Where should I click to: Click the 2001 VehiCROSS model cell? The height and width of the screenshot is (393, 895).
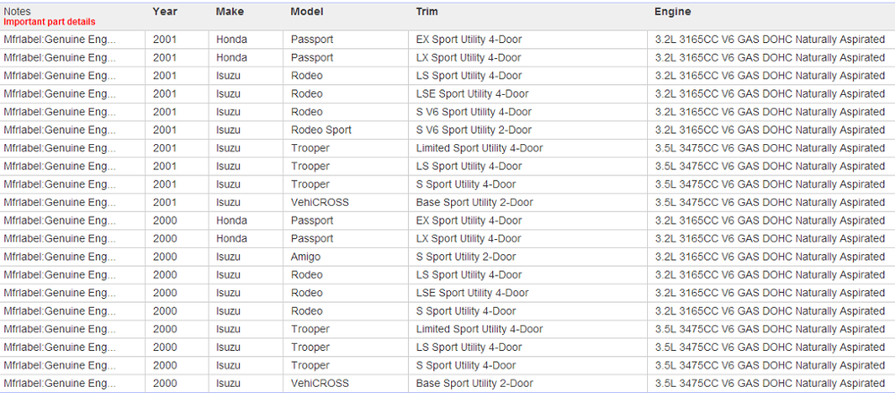point(345,203)
